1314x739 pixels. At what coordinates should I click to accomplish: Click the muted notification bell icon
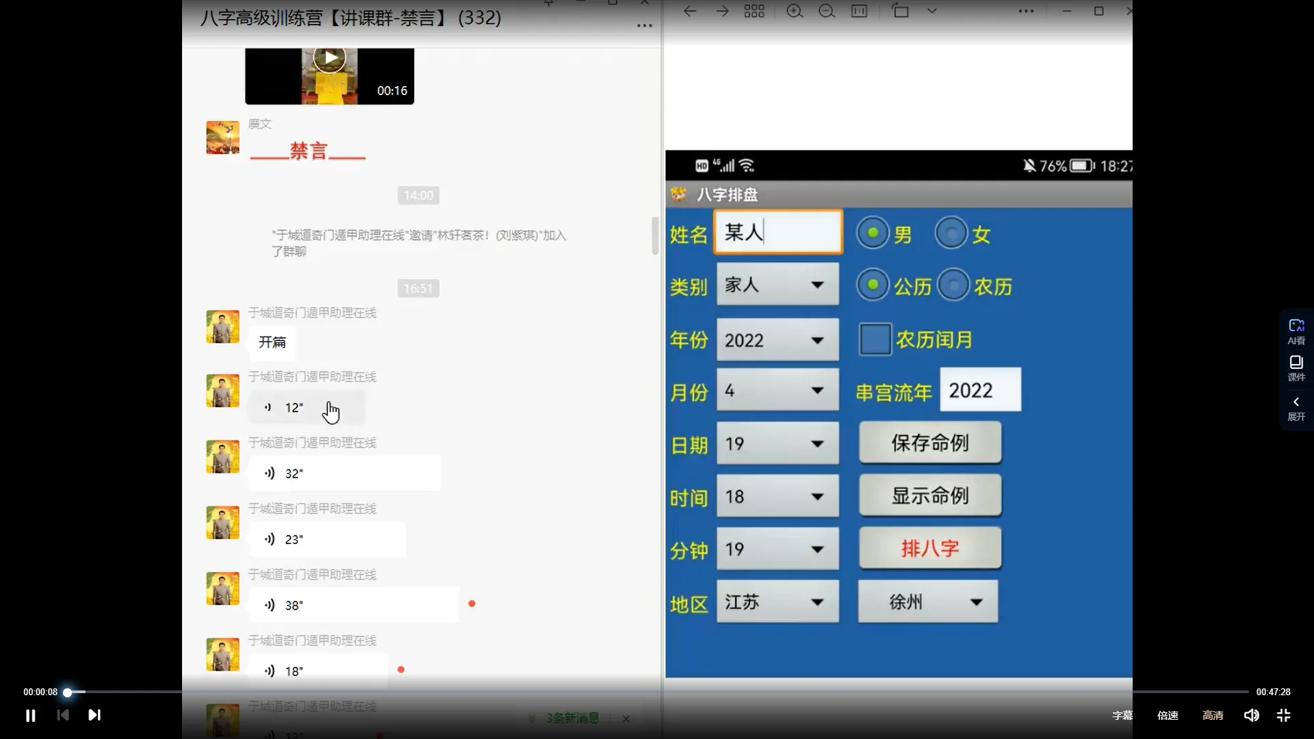point(1029,166)
